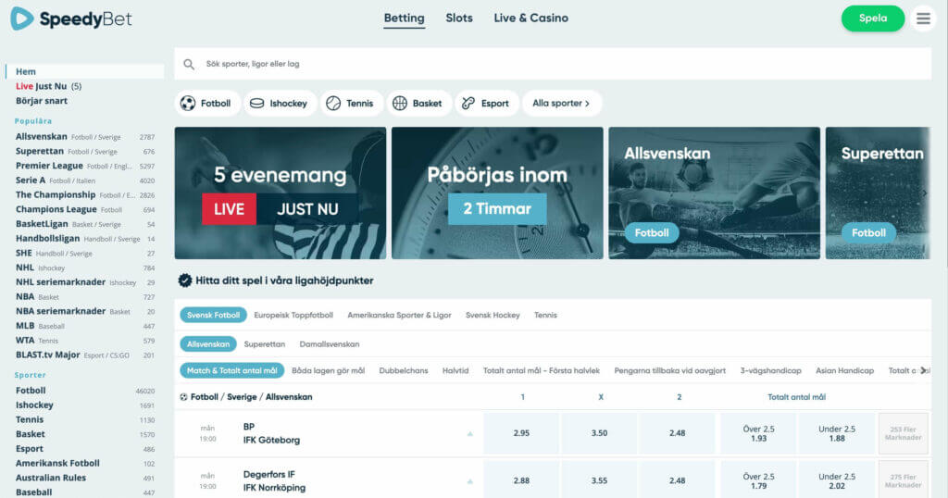Select Match & Totalt antal mål market
The width and height of the screenshot is (948, 498).
coord(232,370)
